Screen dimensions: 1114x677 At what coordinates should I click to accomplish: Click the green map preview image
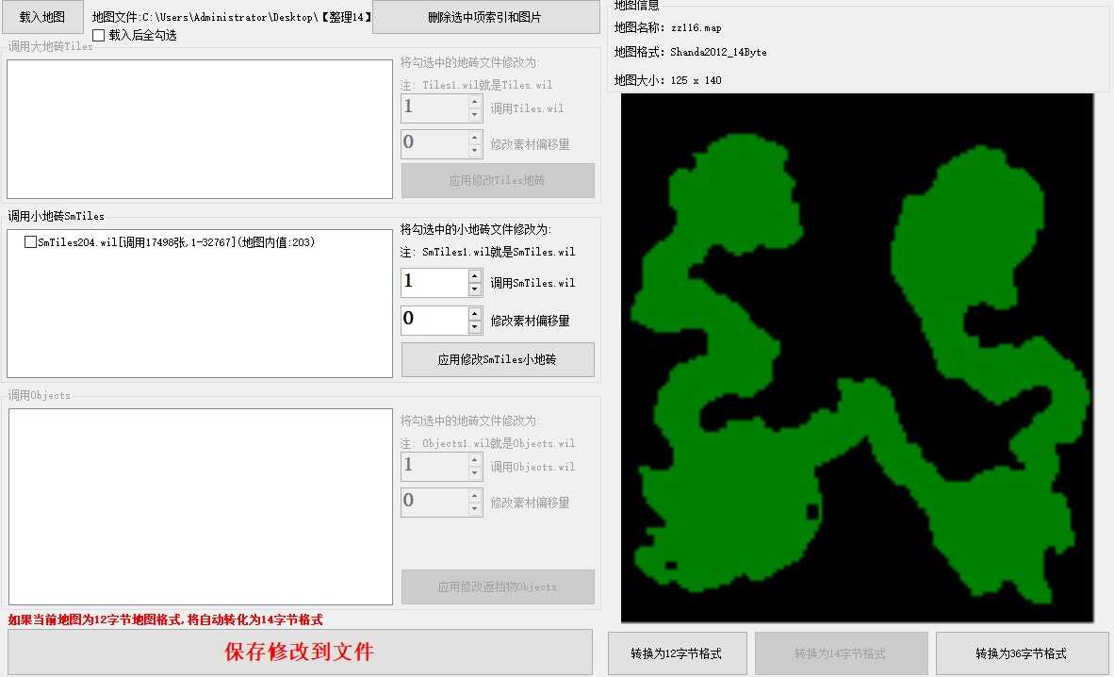click(x=857, y=357)
